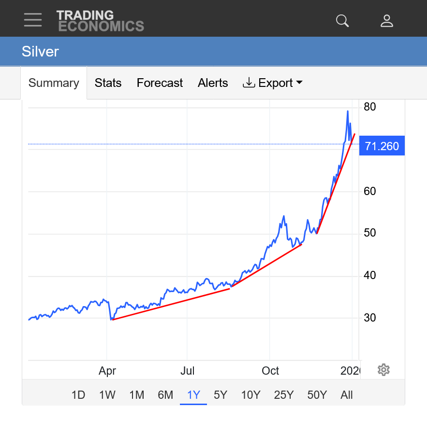The image size is (427, 435).
Task: Click the Trading Economics logo
Action: pos(100,21)
